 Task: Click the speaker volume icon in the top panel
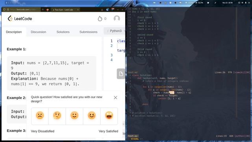[243, 3]
